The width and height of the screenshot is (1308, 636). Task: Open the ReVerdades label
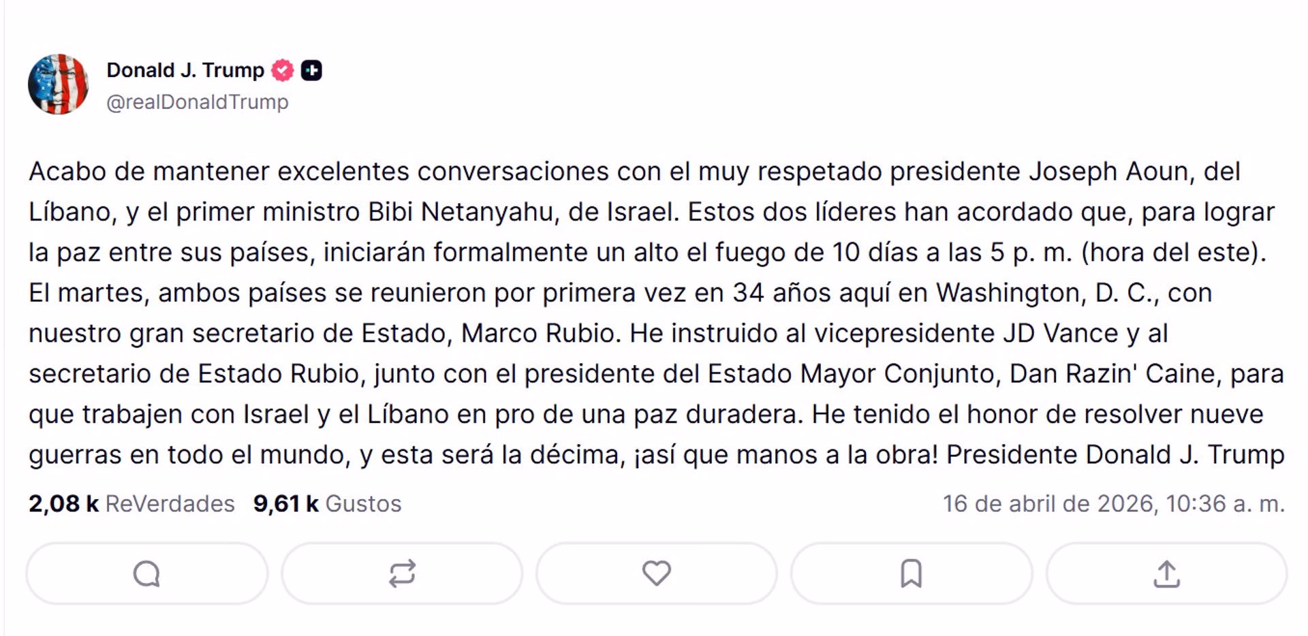click(170, 504)
